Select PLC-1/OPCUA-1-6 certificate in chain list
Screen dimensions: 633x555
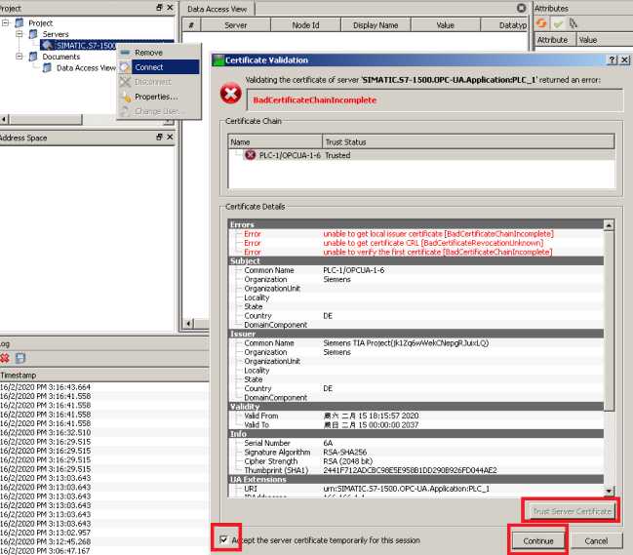(290, 155)
